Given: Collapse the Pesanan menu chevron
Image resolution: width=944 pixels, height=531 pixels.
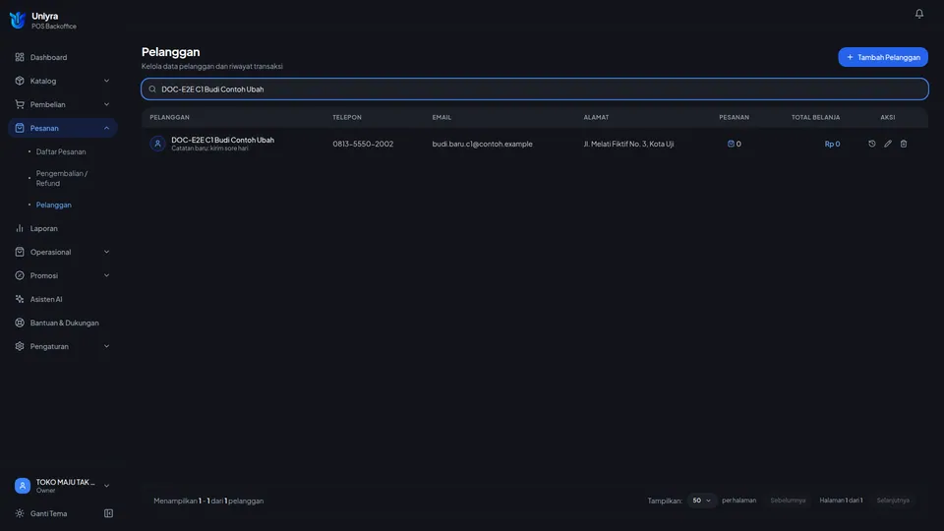Looking at the screenshot, I should [x=106, y=128].
